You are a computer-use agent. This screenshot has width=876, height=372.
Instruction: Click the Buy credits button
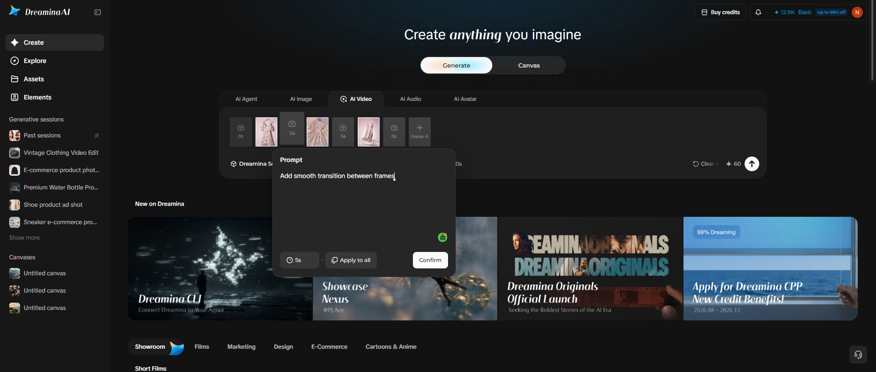pos(720,12)
